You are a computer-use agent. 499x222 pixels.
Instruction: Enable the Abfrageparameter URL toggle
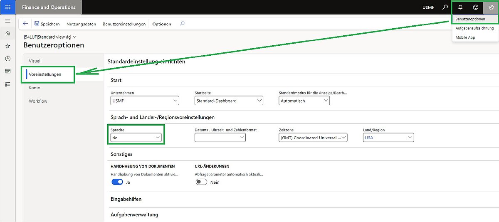coord(201,182)
